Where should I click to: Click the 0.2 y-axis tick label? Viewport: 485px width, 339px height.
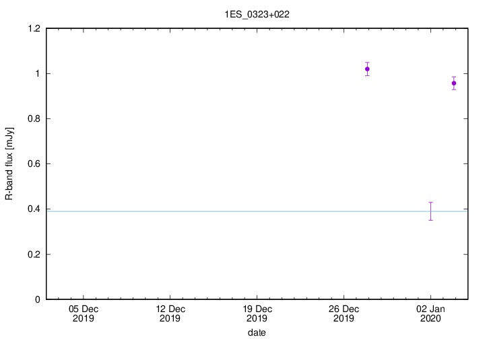pos(34,254)
